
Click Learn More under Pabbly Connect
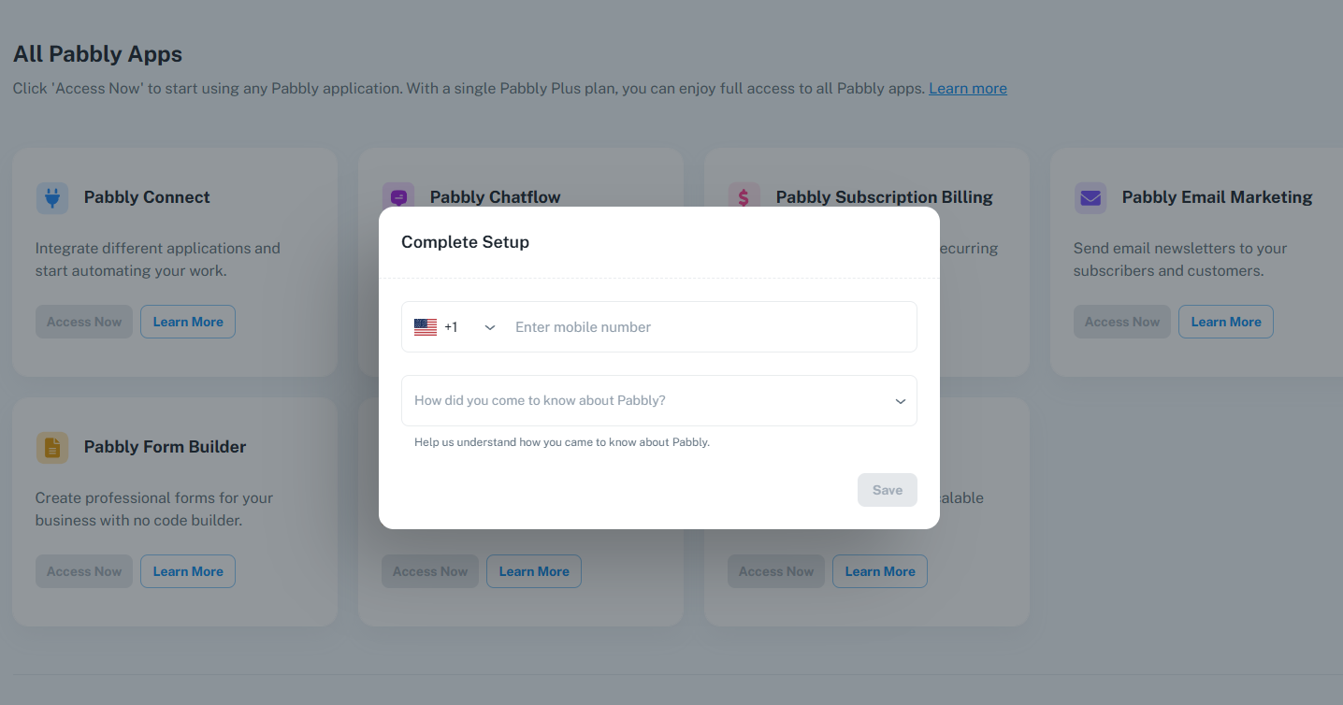pyautogui.click(x=188, y=322)
